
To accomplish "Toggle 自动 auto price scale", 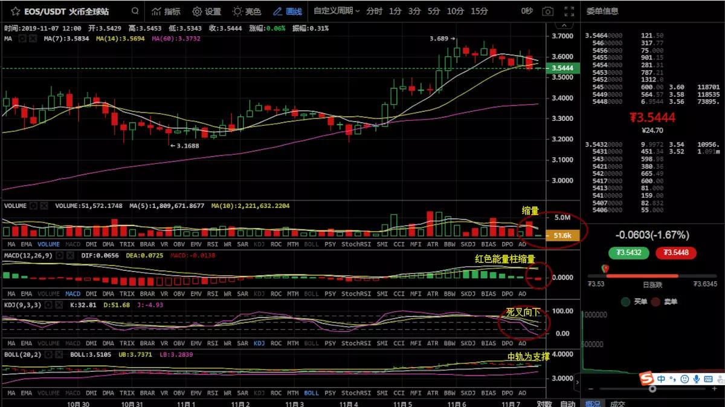I will tap(568, 403).
